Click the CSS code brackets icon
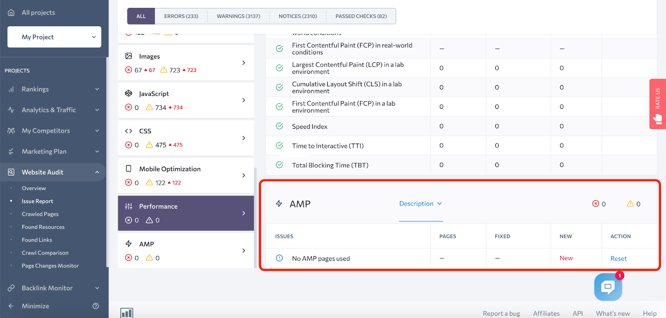The height and width of the screenshot is (318, 666). click(x=129, y=131)
